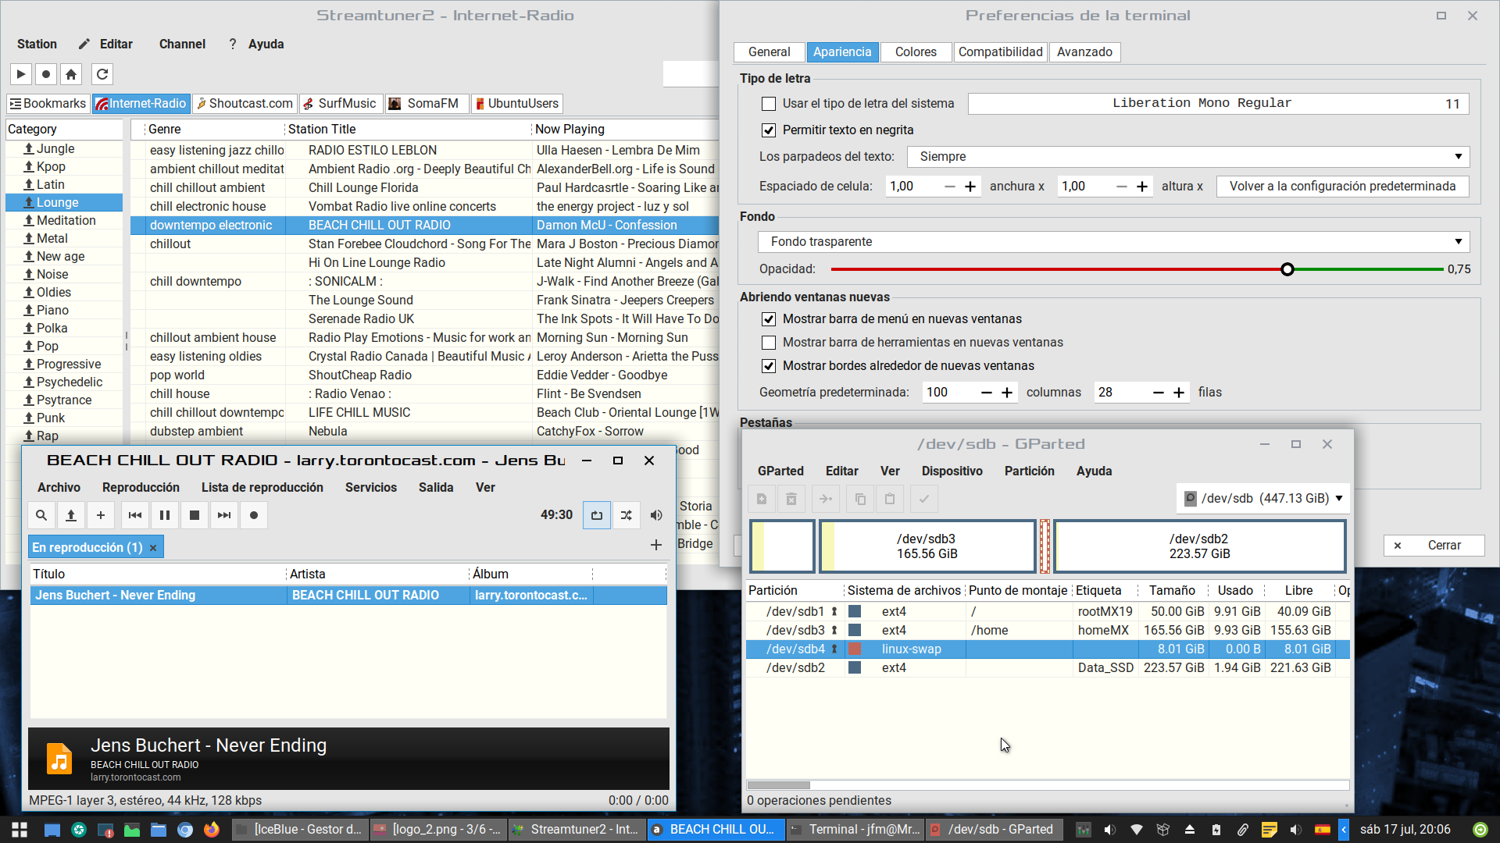Toggle repeat mode in the audio player
The image size is (1500, 843).
tap(597, 515)
